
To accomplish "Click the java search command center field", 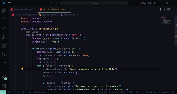I will pyautogui.click(x=94, y=3).
